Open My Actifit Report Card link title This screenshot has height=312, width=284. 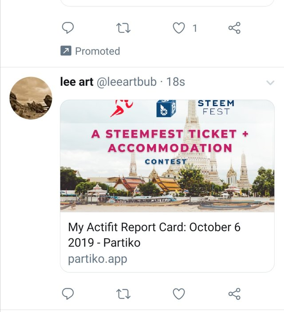tap(154, 235)
